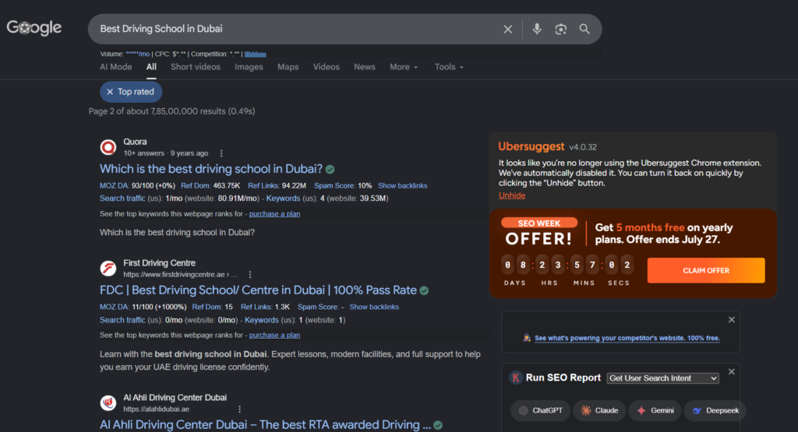This screenshot has width=798, height=432.
Task: Click the keyword trend bar chart icon
Action: click(x=256, y=54)
